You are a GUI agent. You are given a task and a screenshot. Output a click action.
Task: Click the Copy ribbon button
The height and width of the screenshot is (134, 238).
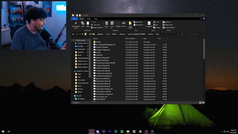tap(83, 24)
